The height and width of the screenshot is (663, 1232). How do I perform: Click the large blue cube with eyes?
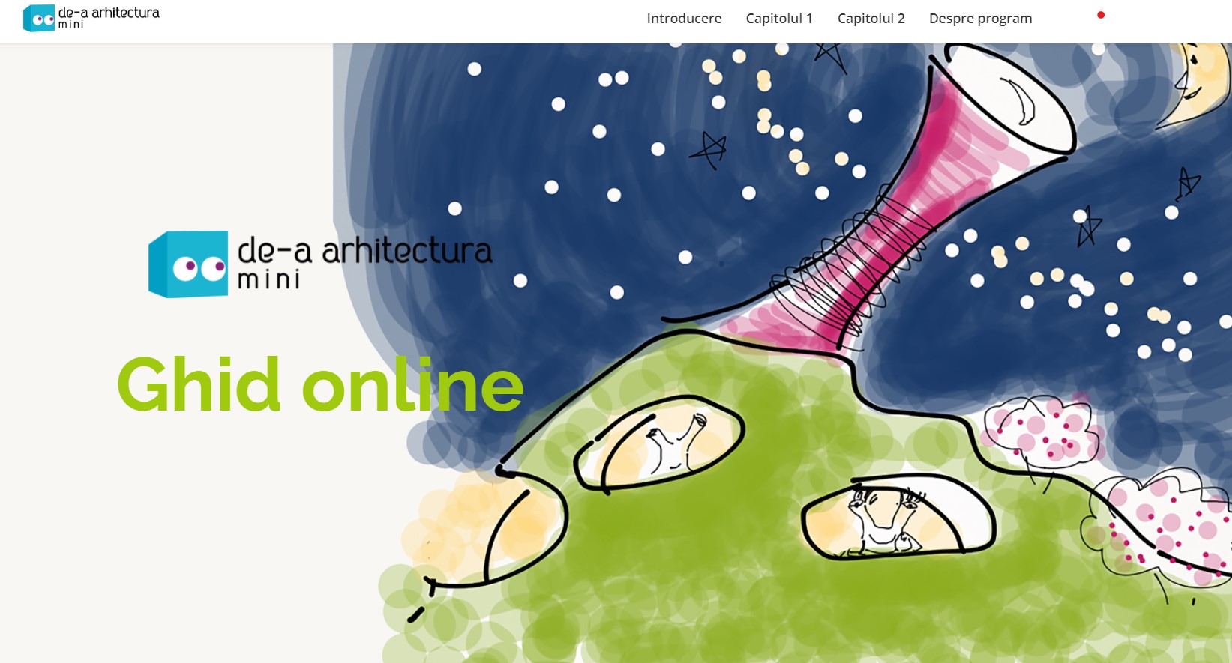pyautogui.click(x=189, y=264)
